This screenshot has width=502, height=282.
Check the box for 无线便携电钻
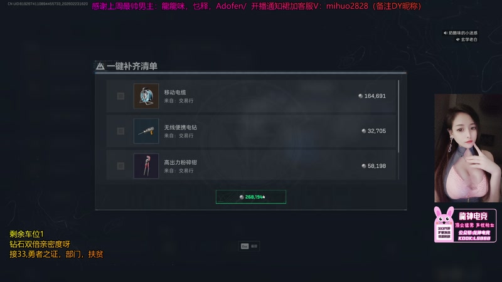[120, 131]
